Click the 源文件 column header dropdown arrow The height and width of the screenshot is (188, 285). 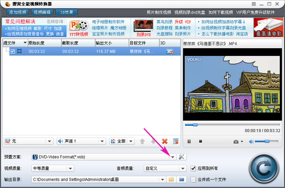tap(25, 43)
